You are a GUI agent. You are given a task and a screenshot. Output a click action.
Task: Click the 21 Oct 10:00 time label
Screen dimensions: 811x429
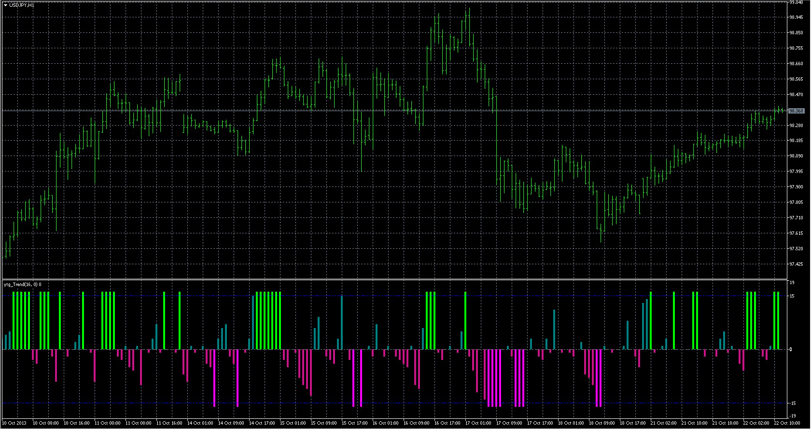(695, 423)
